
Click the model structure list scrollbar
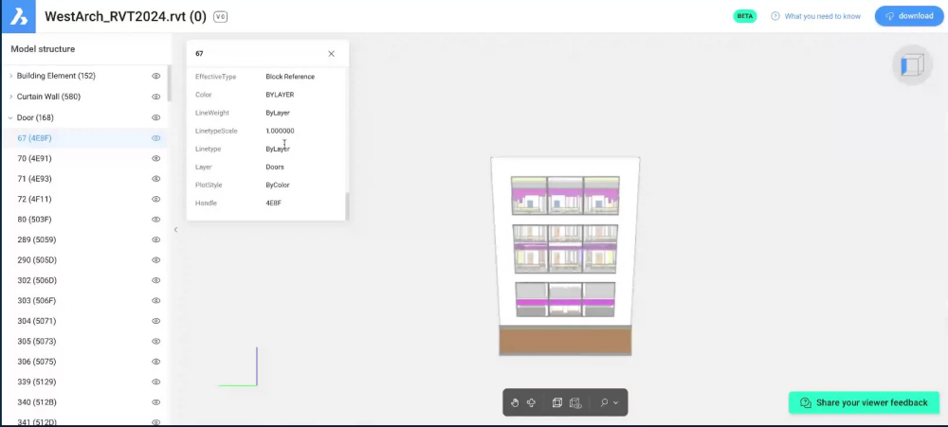pos(170,84)
